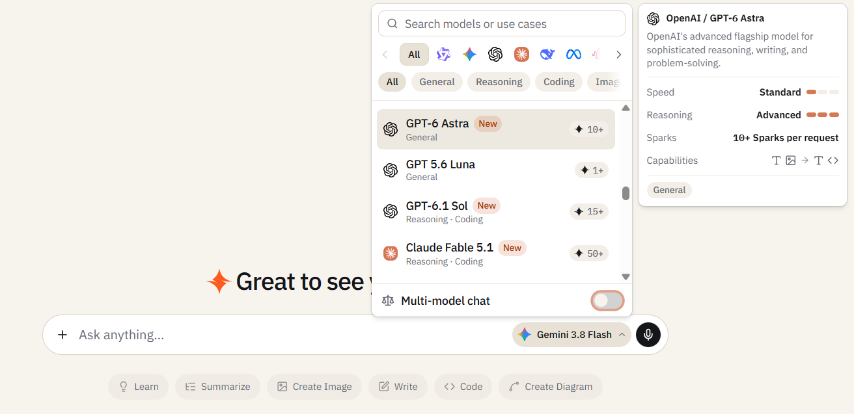Click the plus attach icon in the prompt box
854x414 pixels.
(62, 335)
